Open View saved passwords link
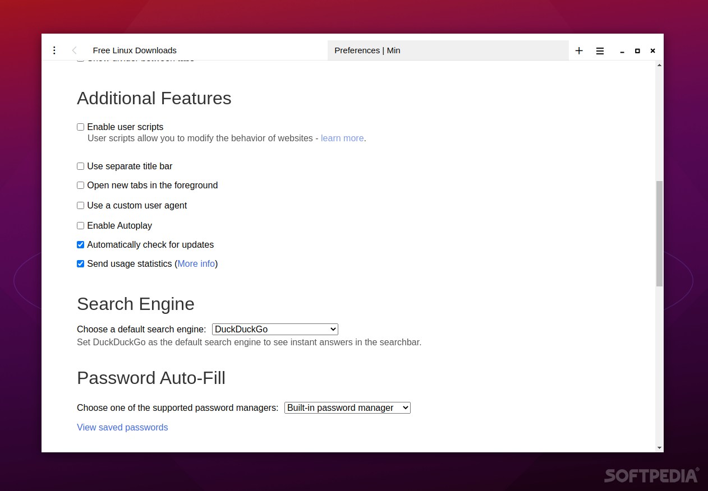The image size is (708, 491). 122,428
